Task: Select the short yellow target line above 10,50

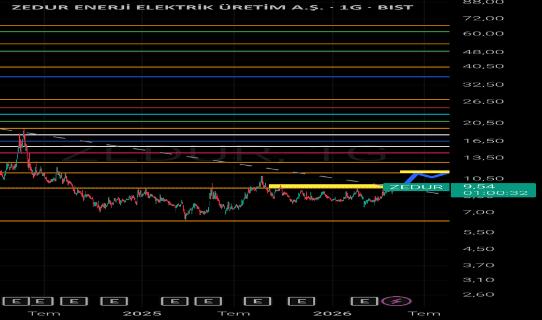Action: click(x=425, y=172)
